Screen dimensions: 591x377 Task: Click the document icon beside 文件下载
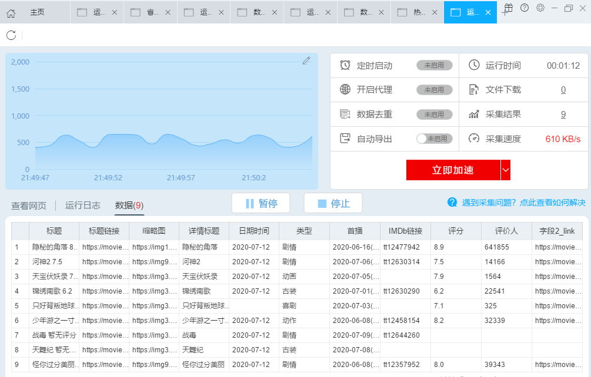point(474,89)
